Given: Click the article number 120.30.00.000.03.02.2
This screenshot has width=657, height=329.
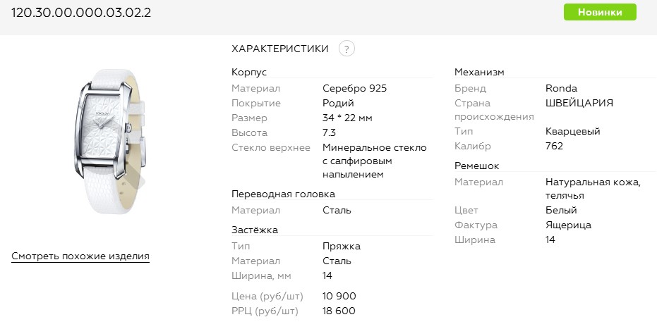Looking at the screenshot, I should [81, 13].
